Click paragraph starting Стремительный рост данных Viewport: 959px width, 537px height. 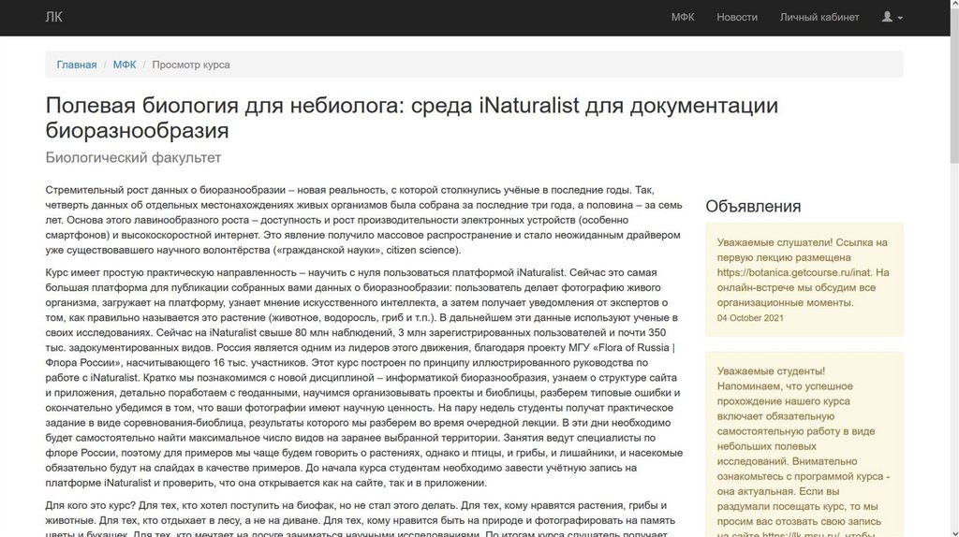[364, 220]
